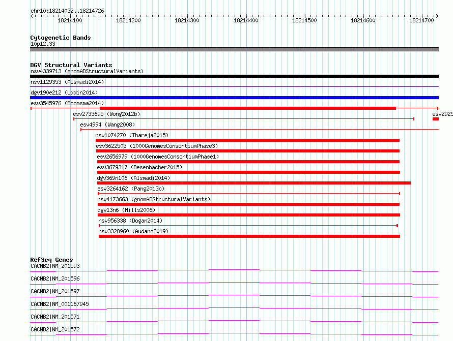453x341 pixels.
Task: Open variant nsv956338 (Dogan2014) label
Action: [130, 221]
